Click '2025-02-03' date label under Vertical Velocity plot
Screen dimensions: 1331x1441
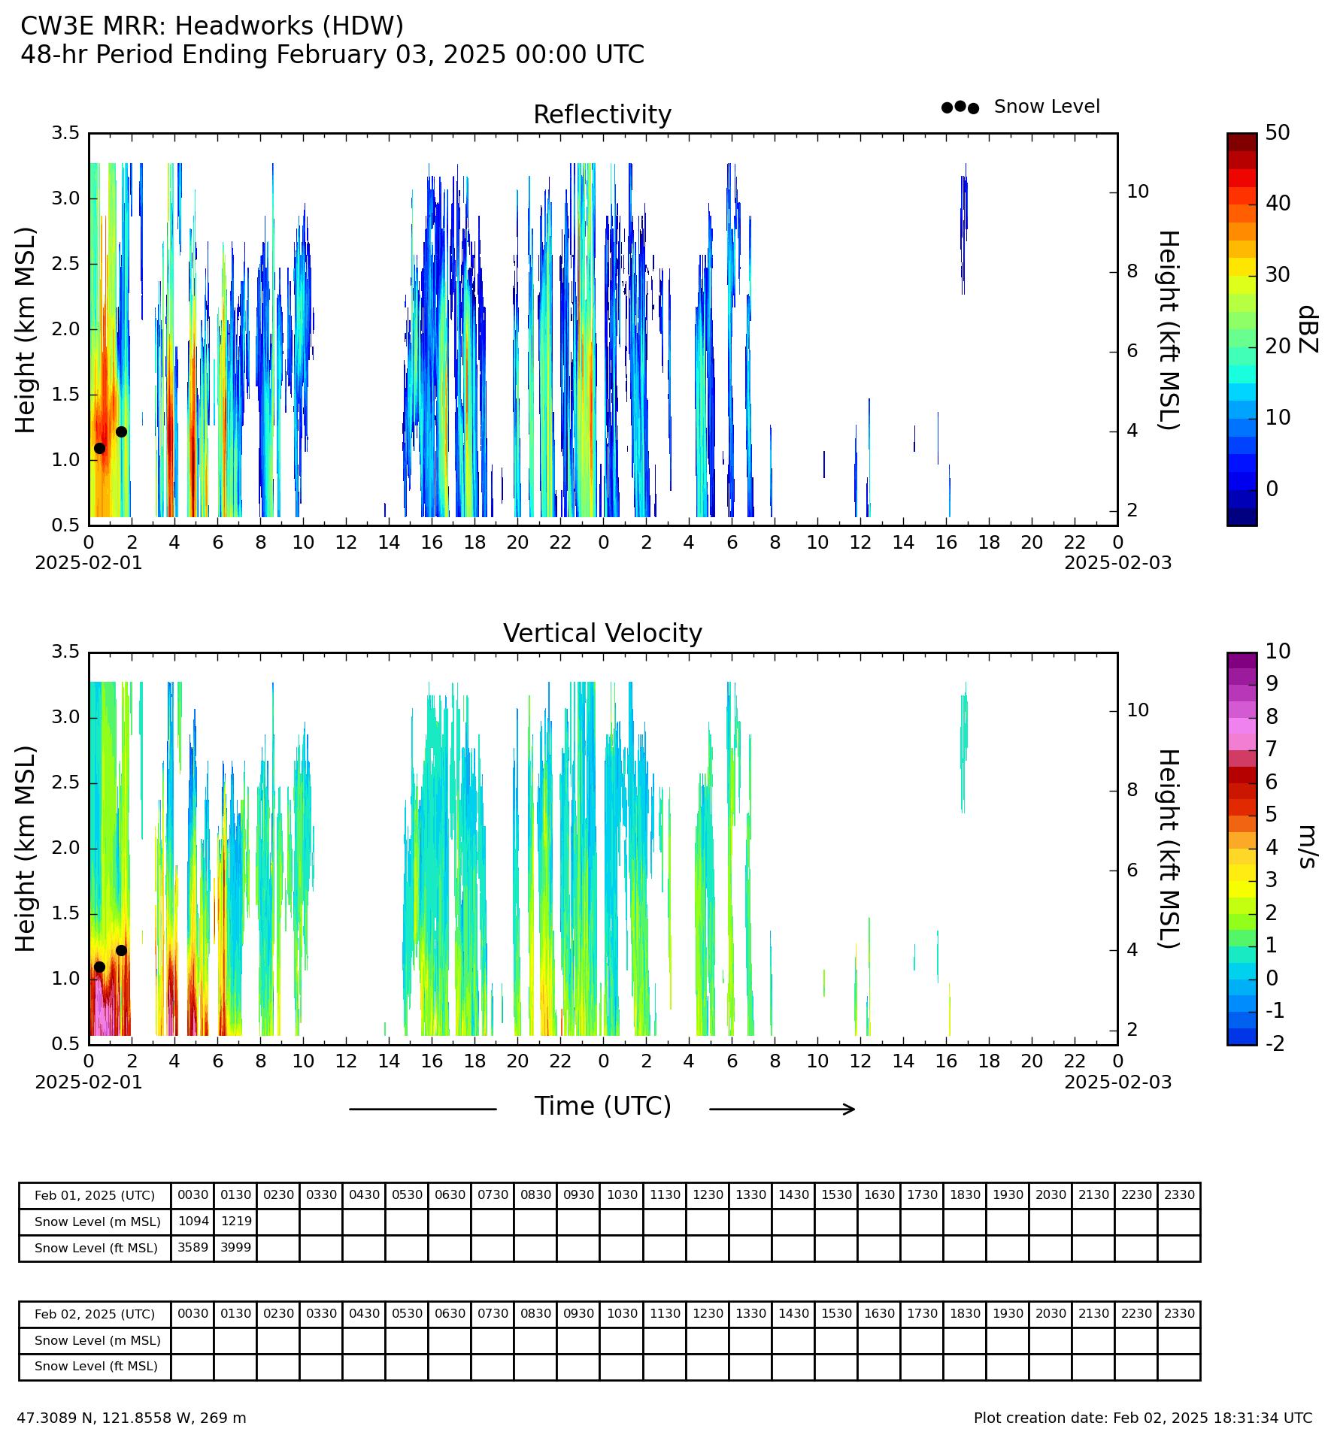[x=1117, y=1082]
